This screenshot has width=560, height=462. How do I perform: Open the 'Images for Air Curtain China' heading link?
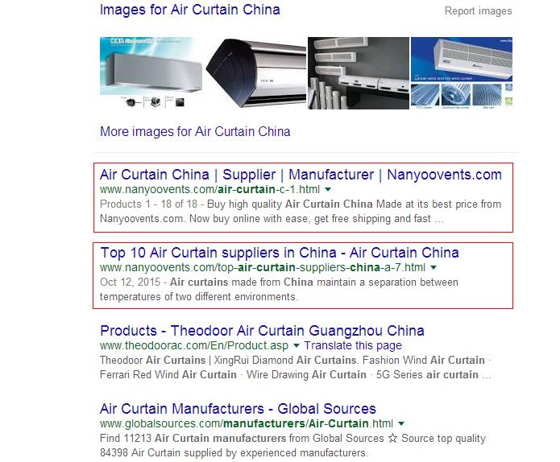tap(189, 10)
